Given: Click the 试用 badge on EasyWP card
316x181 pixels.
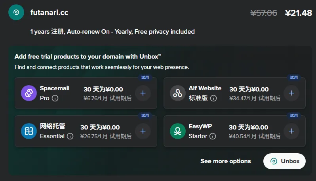Looking at the screenshot, I should point(294,116).
